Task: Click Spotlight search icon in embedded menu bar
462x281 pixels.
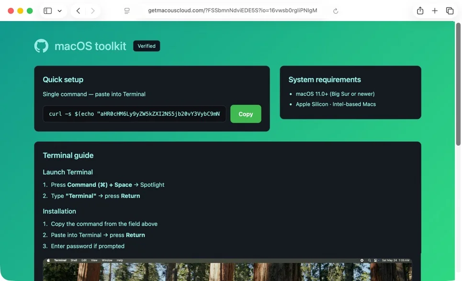Action: coord(369,260)
